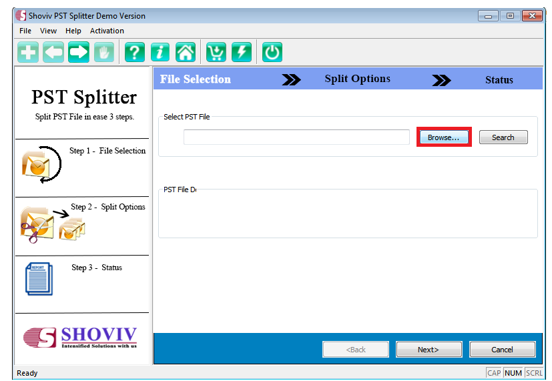
Task: Click the power Exit toolbar icon
Action: coord(272,53)
